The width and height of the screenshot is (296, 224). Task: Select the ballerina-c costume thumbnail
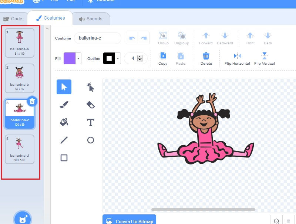click(x=20, y=114)
